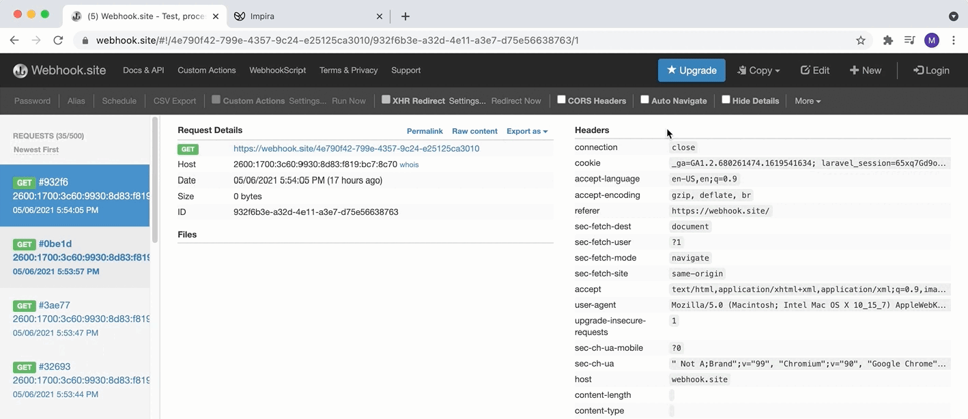
Task: Expand the Copy dropdown
Action: (x=758, y=70)
